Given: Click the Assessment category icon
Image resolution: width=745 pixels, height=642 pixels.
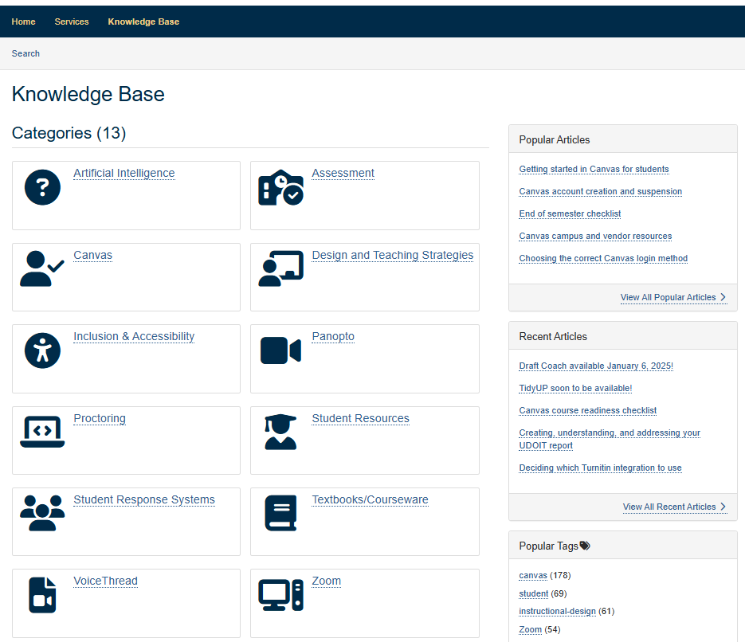Looking at the screenshot, I should coord(280,188).
